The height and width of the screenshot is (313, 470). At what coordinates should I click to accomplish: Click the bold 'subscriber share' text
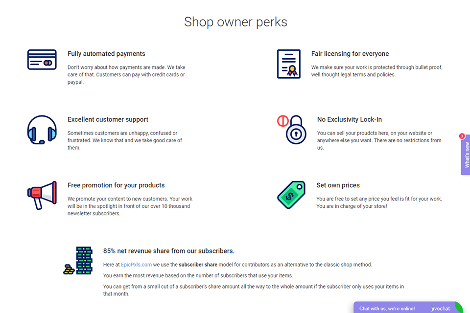point(197,265)
